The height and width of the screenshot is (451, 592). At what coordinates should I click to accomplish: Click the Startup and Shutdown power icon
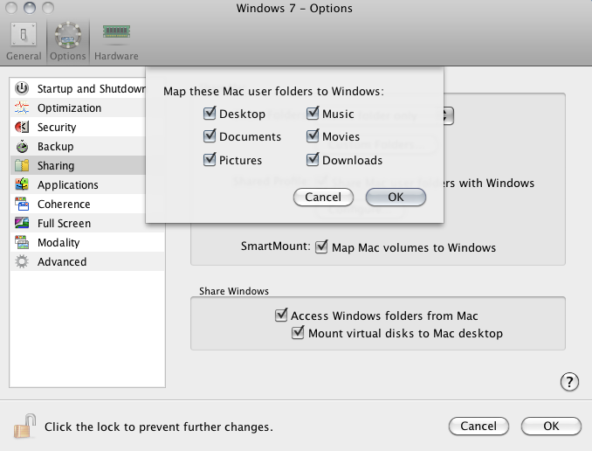tap(22, 88)
